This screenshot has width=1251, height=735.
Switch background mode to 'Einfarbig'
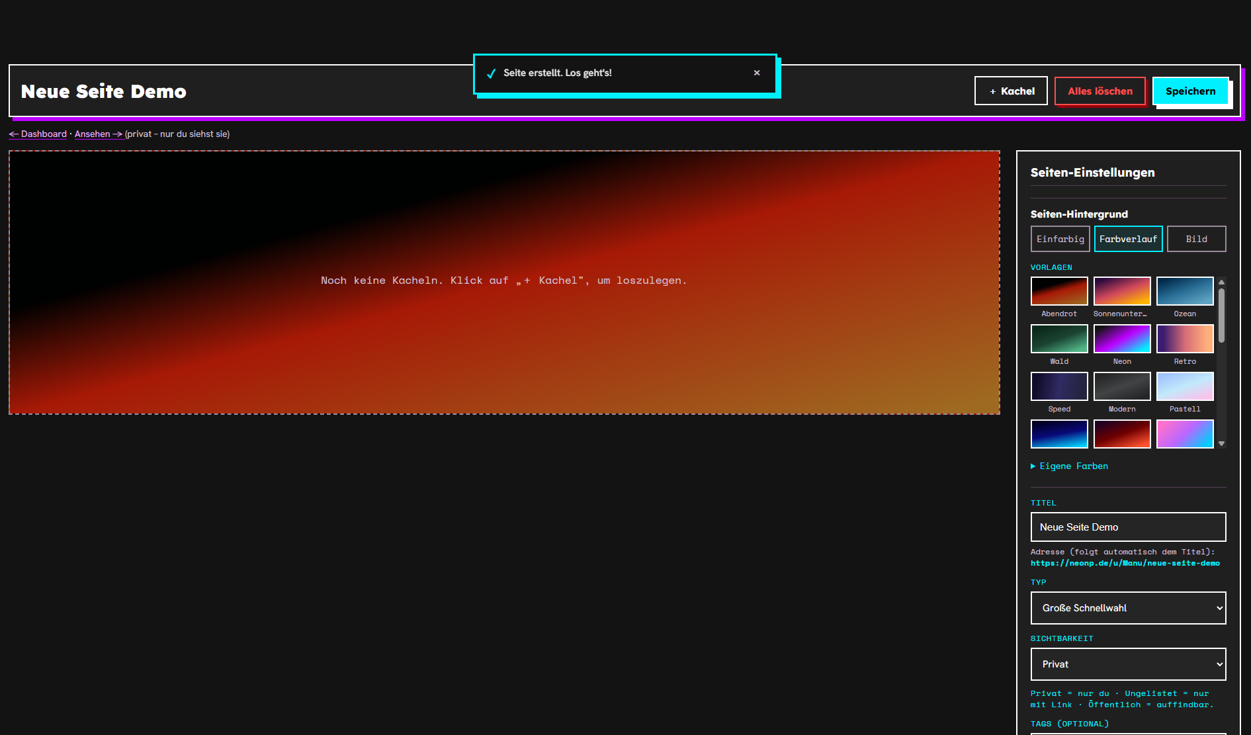pyautogui.click(x=1060, y=239)
